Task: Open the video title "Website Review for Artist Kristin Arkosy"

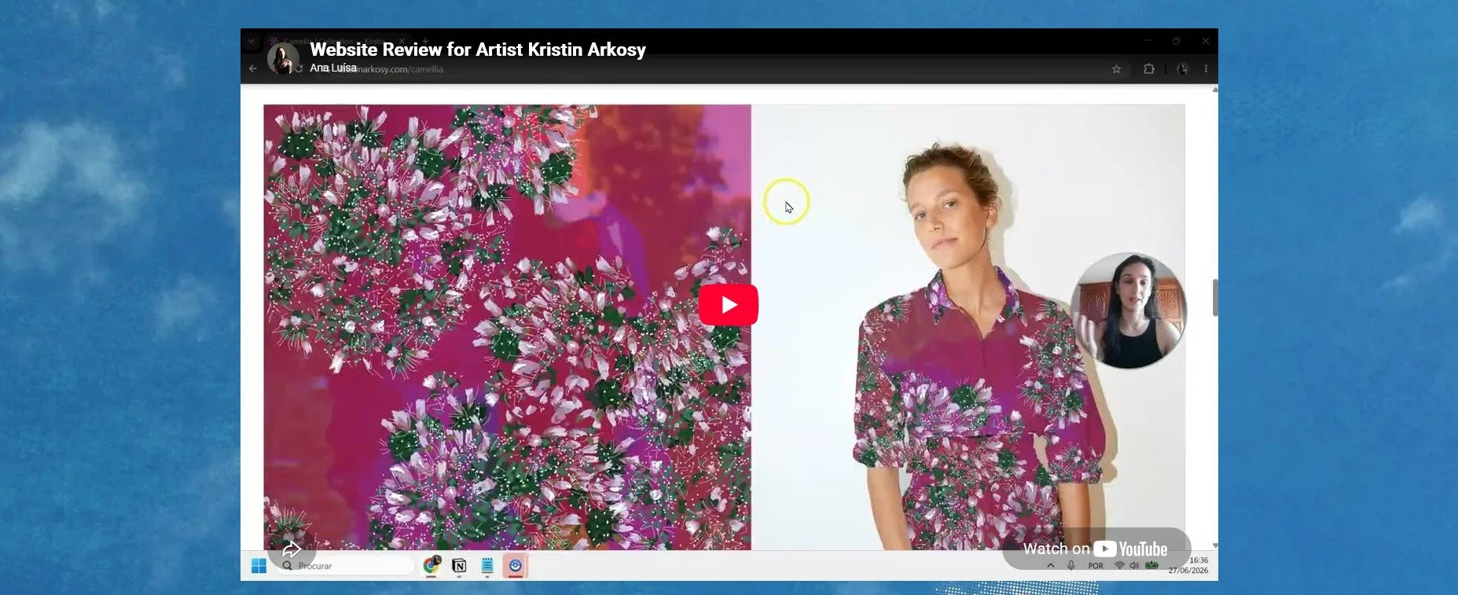Action: pos(477,50)
